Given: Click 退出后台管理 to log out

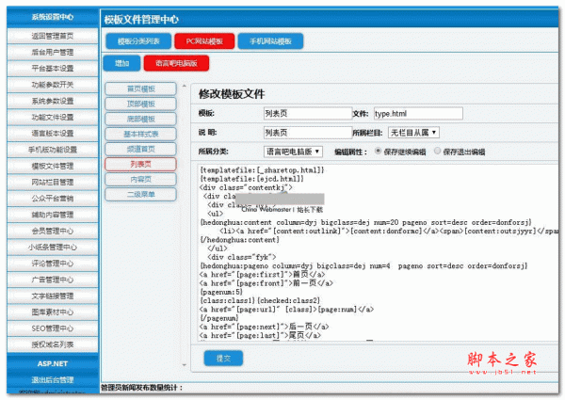Looking at the screenshot, I should coord(52,380).
